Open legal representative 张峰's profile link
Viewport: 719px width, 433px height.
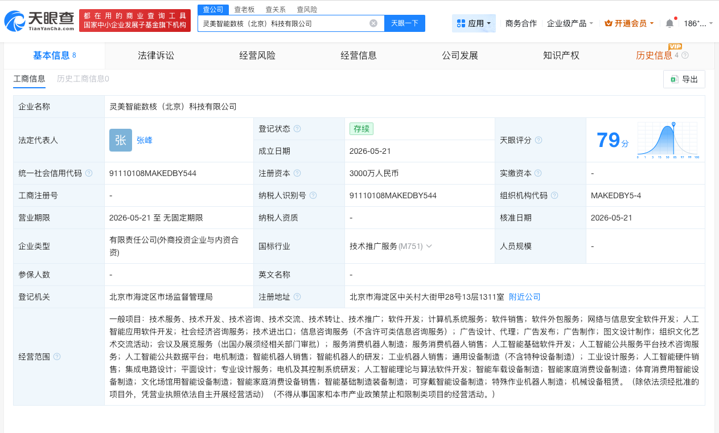(x=145, y=140)
